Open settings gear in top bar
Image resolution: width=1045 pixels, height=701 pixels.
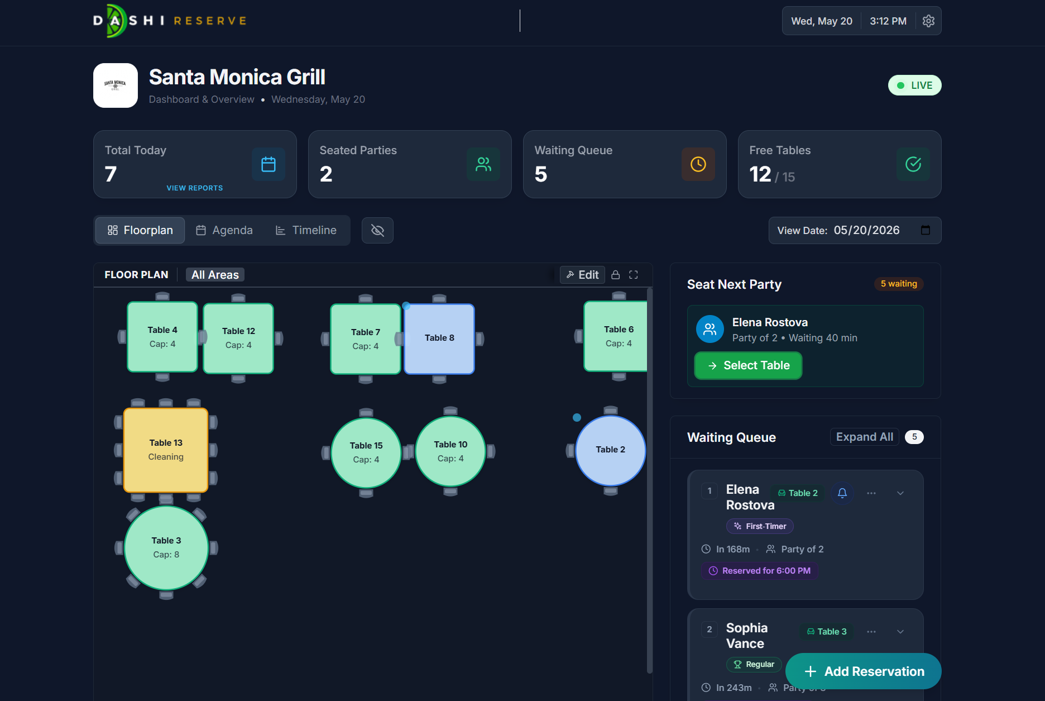click(928, 21)
